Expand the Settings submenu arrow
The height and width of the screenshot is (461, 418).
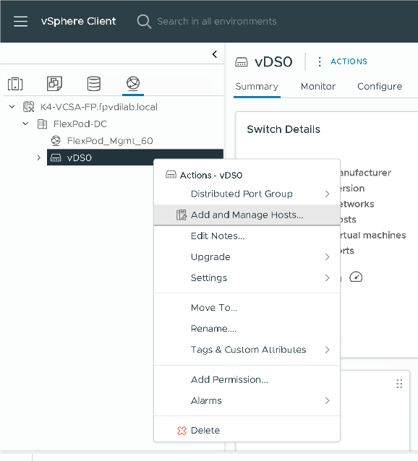point(328,278)
